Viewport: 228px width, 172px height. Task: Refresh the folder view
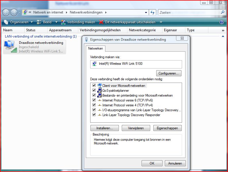click(x=152, y=13)
